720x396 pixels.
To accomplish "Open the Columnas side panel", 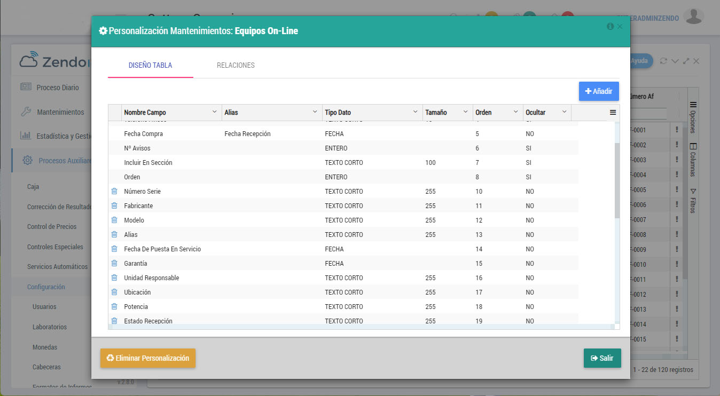I will pyautogui.click(x=693, y=159).
